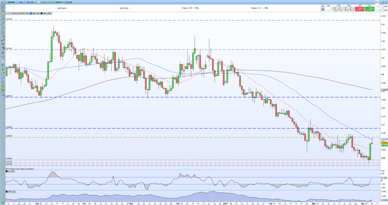The image size is (388, 205).
Task: Open the 200 units history dropdown
Action: click(x=31, y=2)
